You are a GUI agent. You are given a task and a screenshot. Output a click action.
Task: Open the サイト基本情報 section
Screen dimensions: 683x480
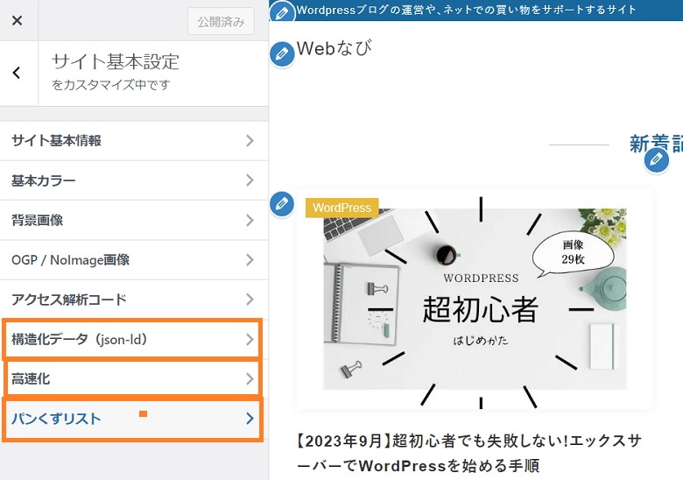pos(134,141)
